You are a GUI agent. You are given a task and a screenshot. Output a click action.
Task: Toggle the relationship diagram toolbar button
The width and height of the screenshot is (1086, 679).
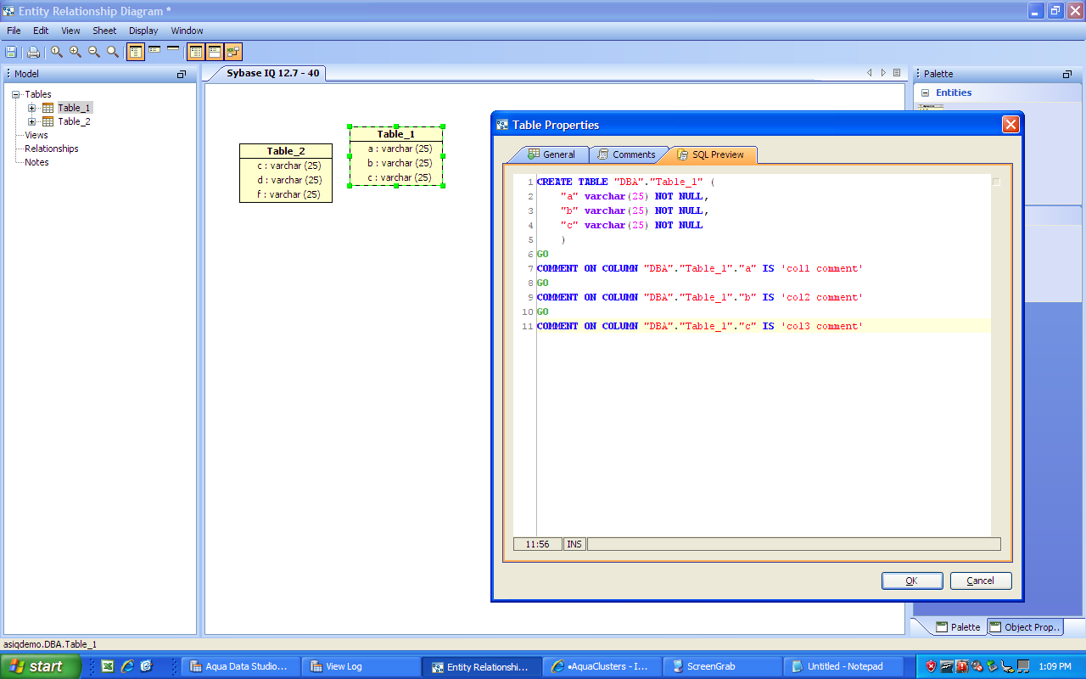point(233,52)
